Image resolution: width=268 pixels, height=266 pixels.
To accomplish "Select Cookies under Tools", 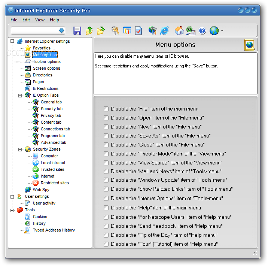I will tap(40, 217).
